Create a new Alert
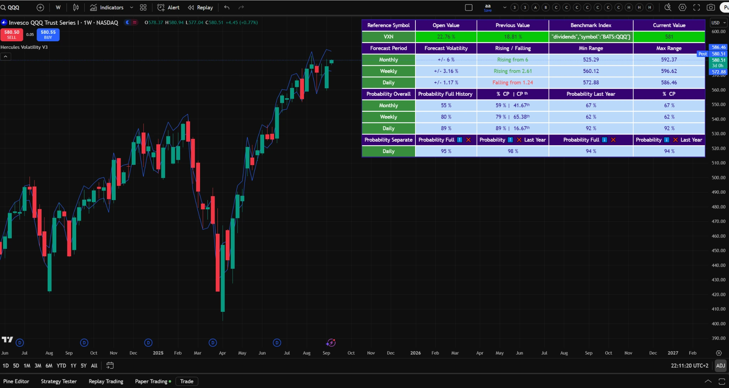Screen dimensions: 729x388 (x=168, y=7)
